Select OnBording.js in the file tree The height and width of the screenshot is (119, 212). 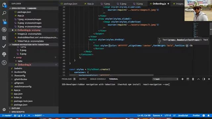[x=24, y=65]
